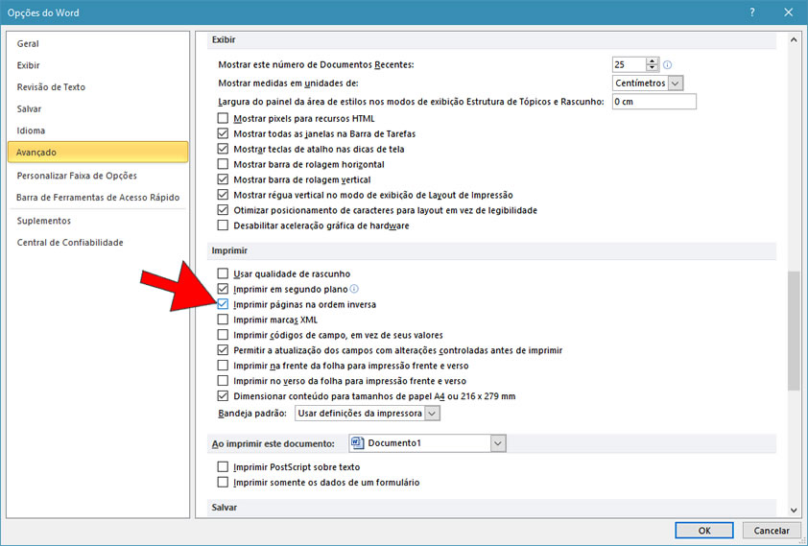Click the Largura do painel 0 cm field

pyautogui.click(x=654, y=102)
